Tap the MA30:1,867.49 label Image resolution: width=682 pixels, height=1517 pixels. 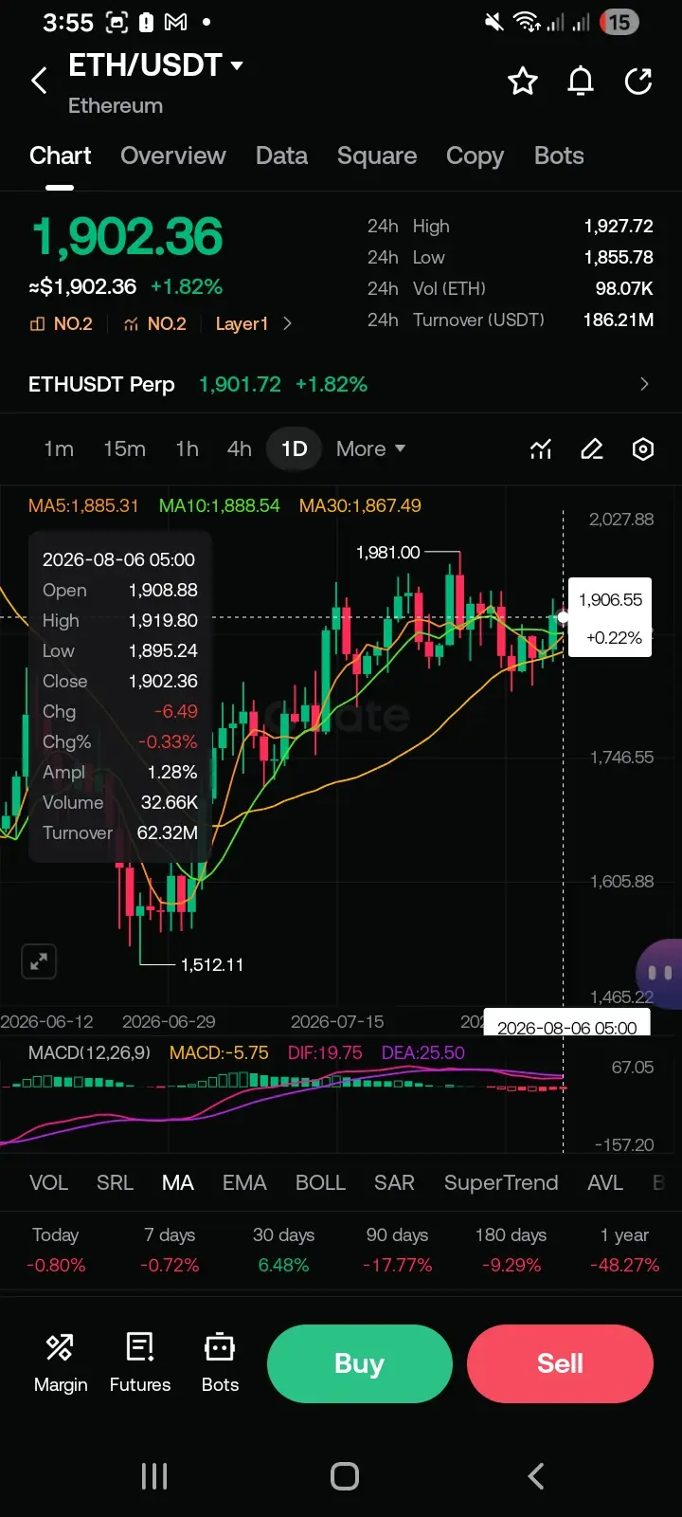point(360,505)
